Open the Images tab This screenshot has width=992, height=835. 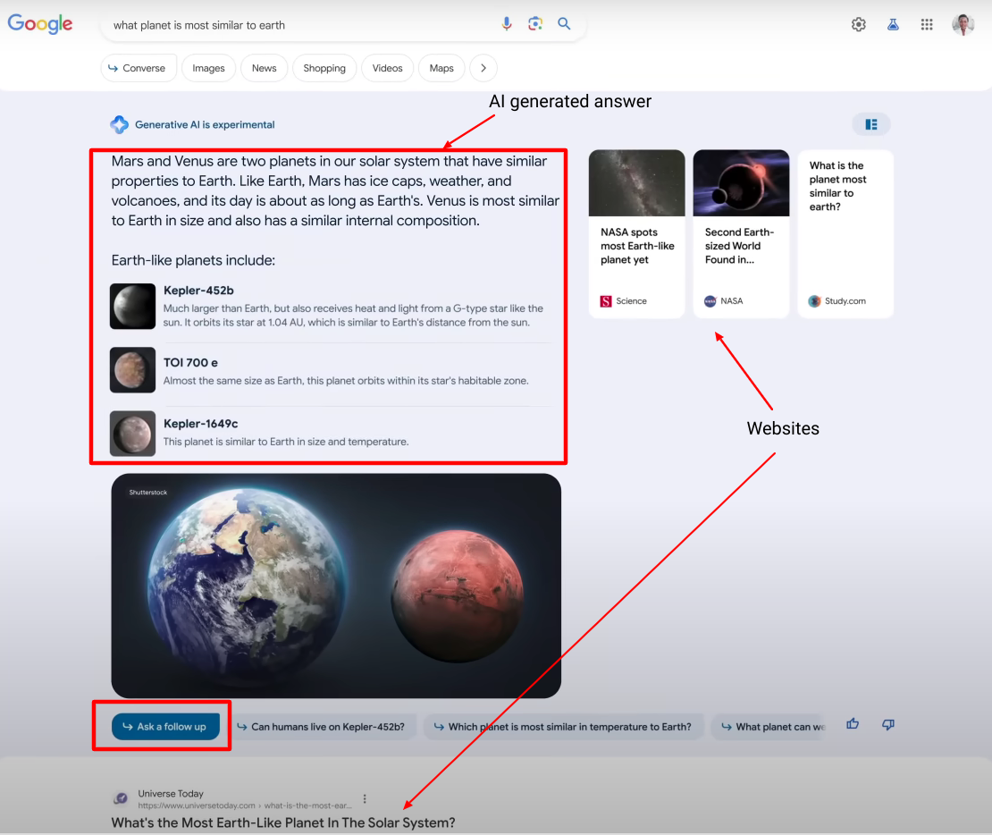208,68
